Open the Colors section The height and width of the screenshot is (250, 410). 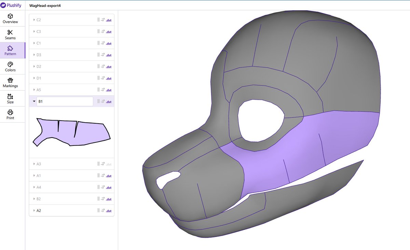click(10, 67)
